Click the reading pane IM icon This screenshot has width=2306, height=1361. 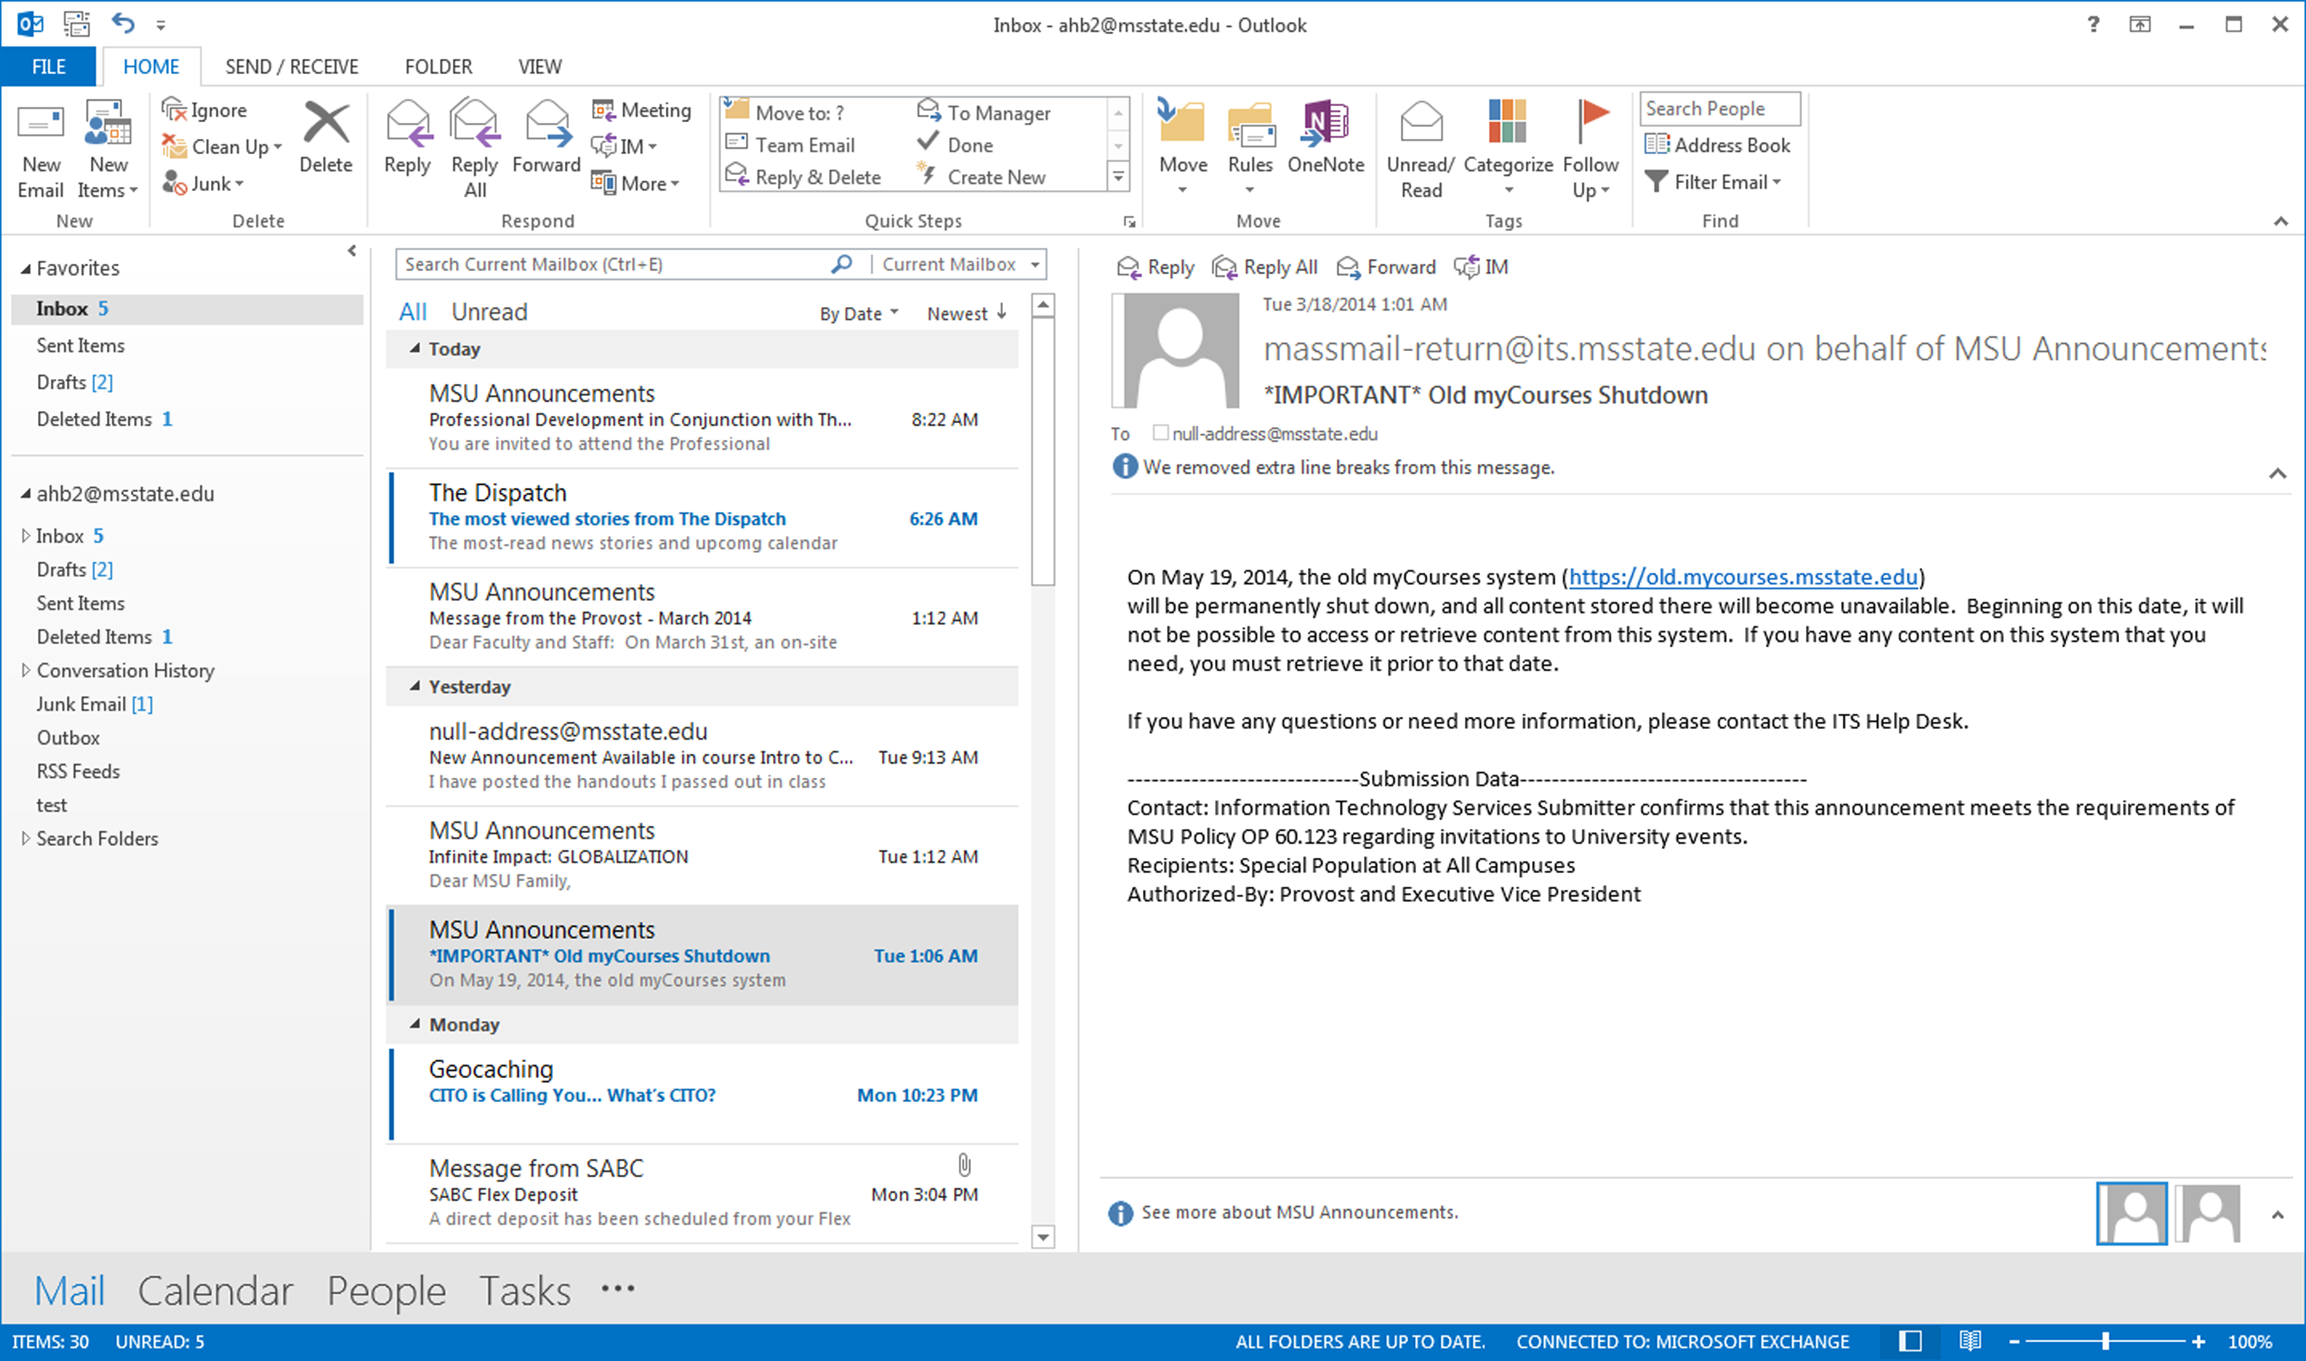[1467, 267]
